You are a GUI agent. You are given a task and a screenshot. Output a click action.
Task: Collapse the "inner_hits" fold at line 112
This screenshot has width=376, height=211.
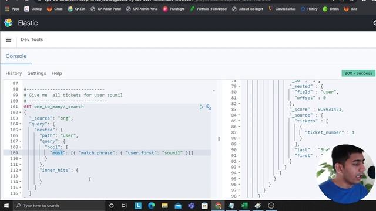click(21, 171)
